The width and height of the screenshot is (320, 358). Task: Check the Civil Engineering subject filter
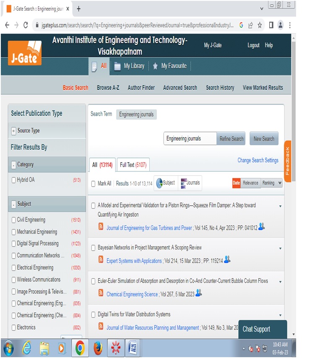(x=14, y=220)
